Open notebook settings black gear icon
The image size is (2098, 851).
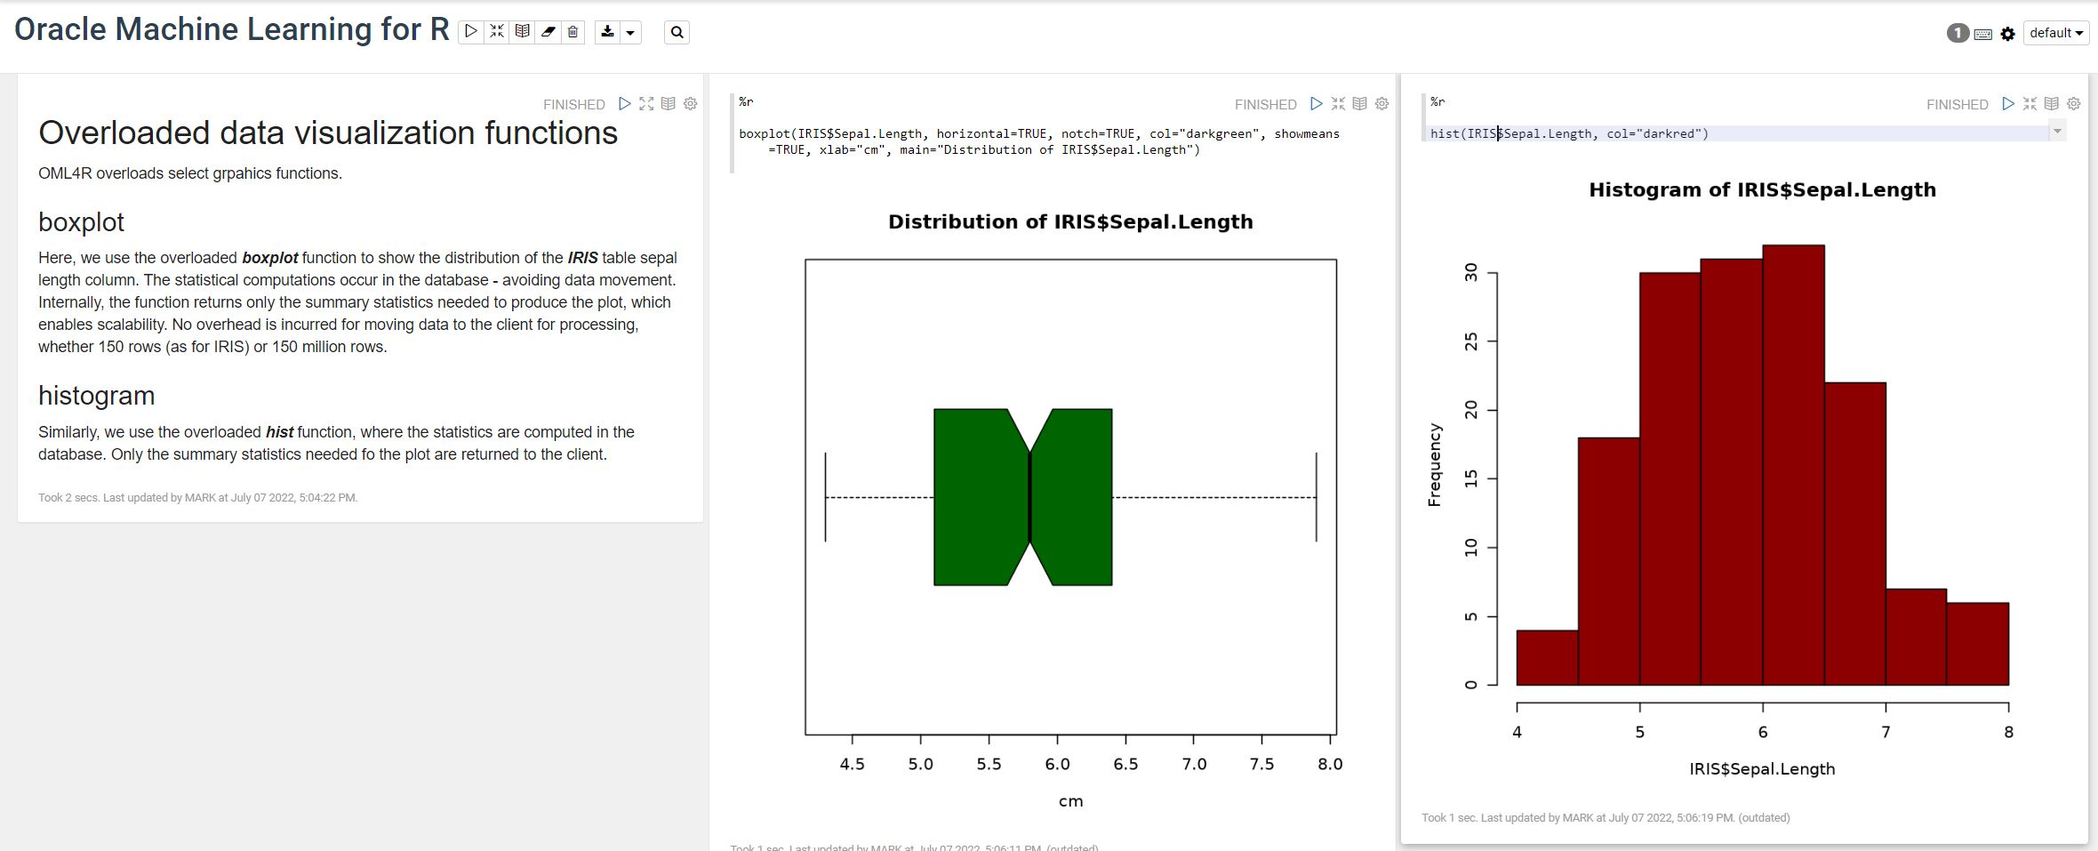point(2007,34)
